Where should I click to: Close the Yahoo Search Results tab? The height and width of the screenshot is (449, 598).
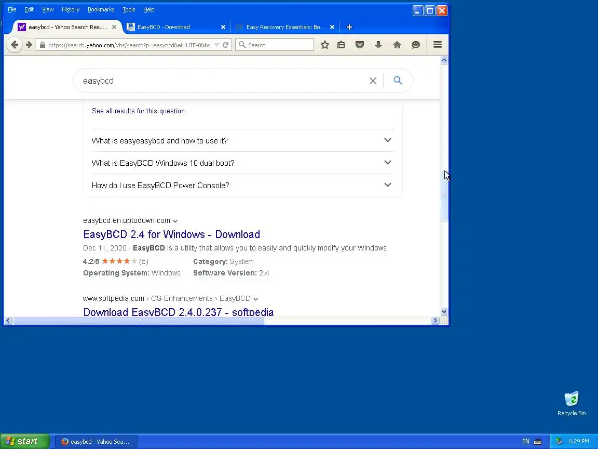(x=114, y=27)
